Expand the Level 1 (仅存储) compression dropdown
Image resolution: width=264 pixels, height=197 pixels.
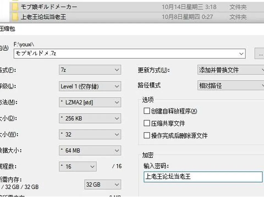tap(90, 86)
